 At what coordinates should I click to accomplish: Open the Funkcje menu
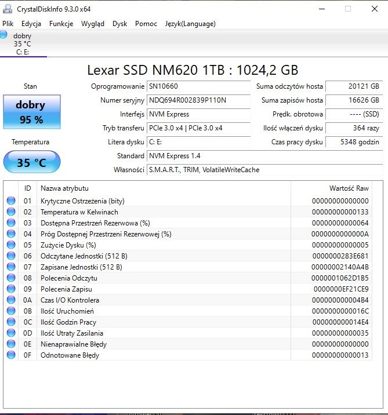61,24
